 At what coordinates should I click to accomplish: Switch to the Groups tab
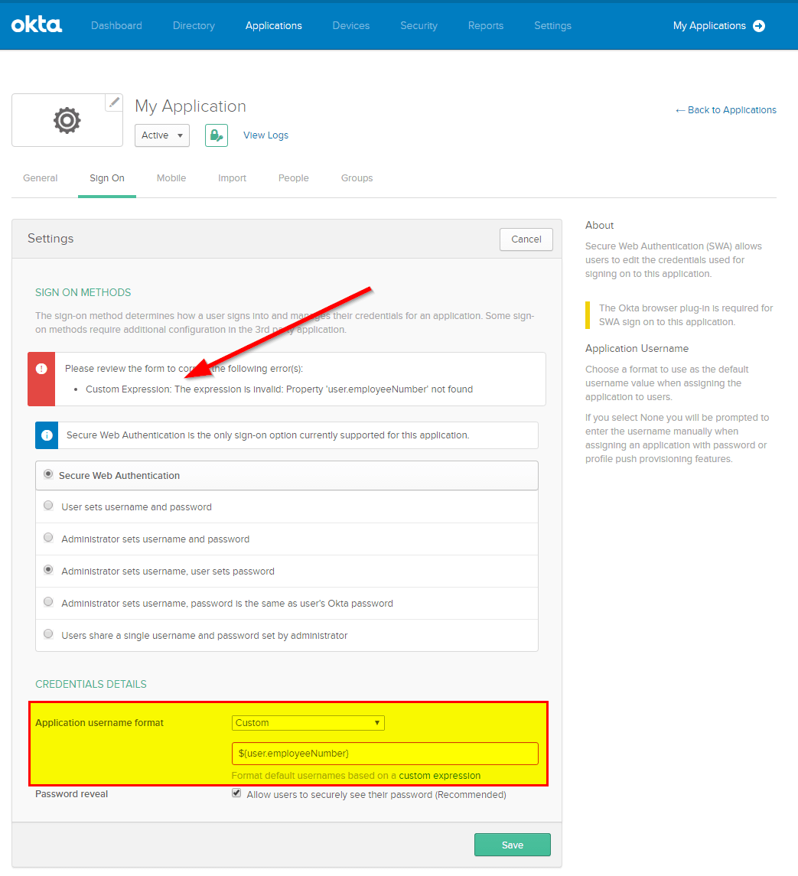[x=357, y=178]
